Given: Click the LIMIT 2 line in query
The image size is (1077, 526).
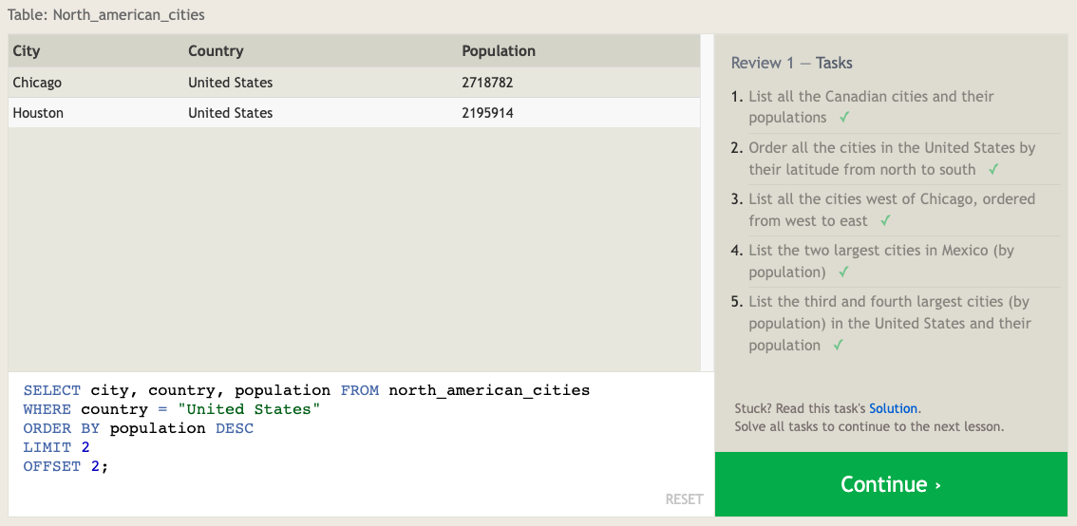Looking at the screenshot, I should pos(56,448).
